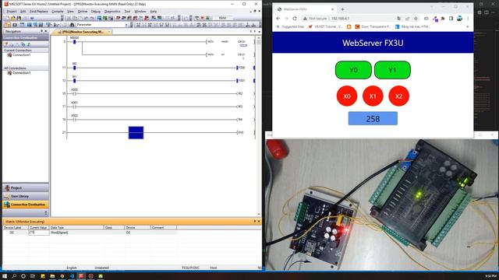Click the Word[Signed] data type cell
This screenshot has width=499, height=280.
(x=76, y=233)
